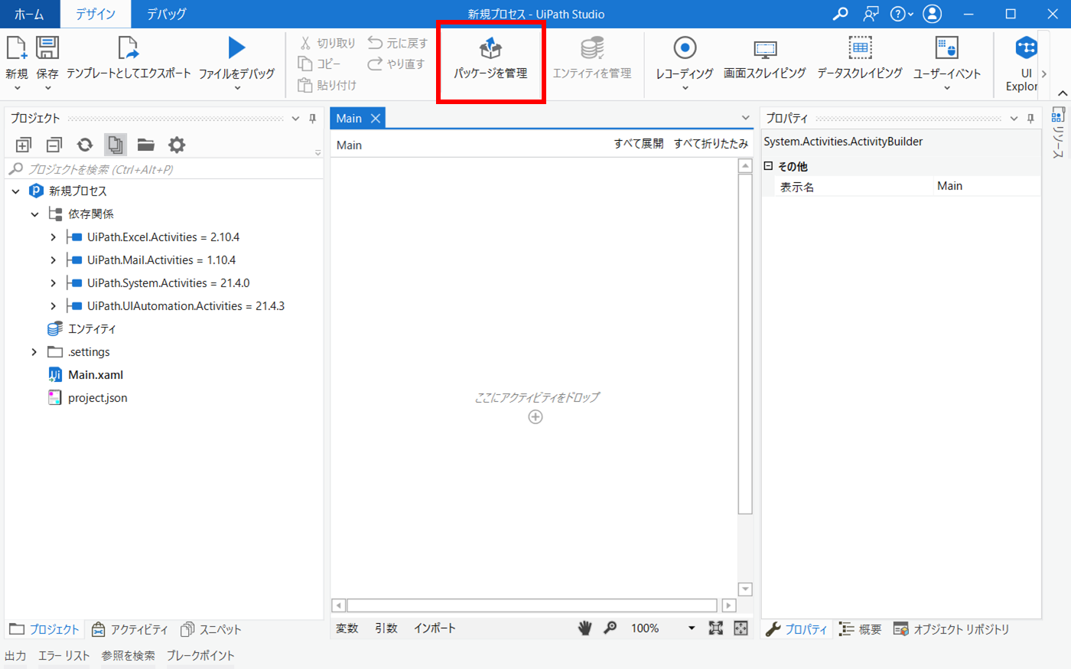
Task: Expand .settings folder
Action: [x=34, y=352]
